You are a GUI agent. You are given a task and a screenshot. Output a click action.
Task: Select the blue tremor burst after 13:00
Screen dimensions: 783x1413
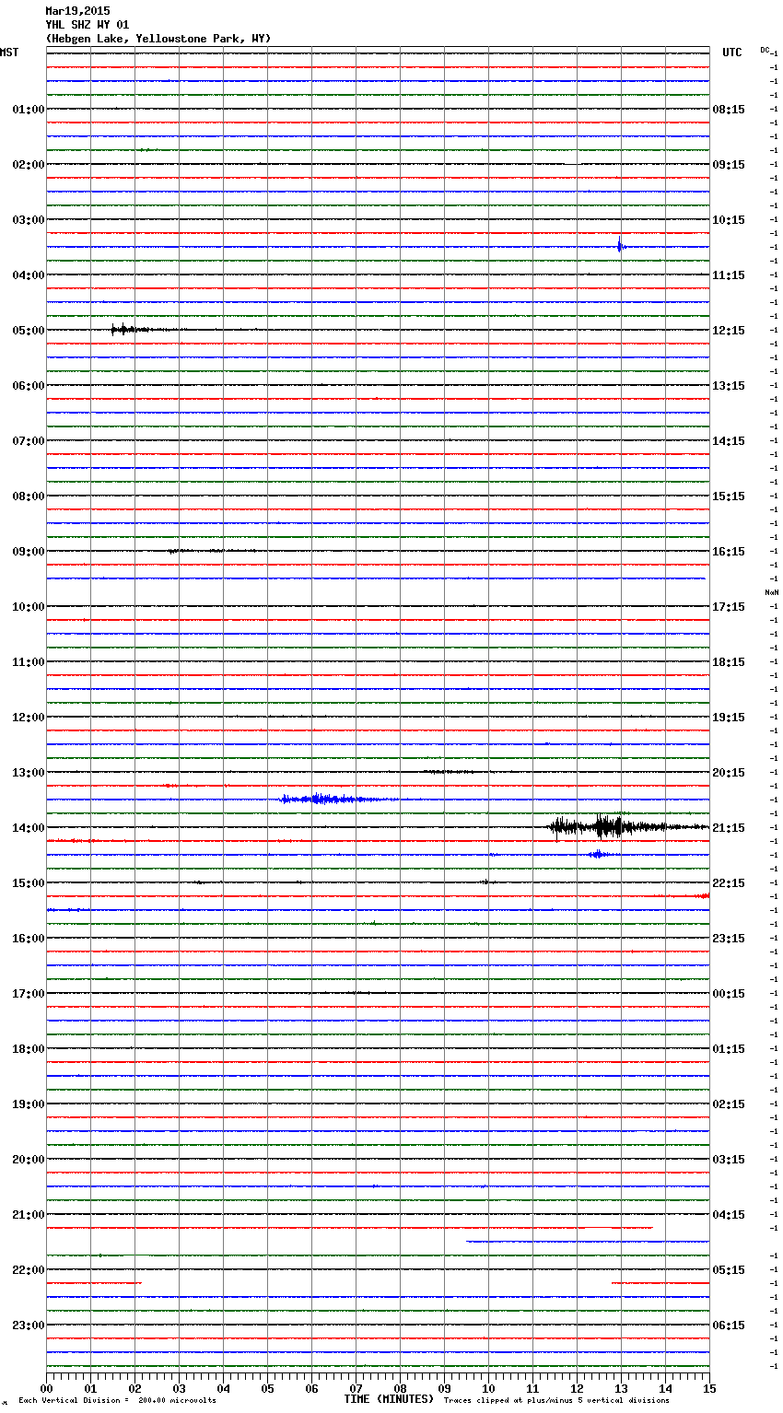click(339, 799)
